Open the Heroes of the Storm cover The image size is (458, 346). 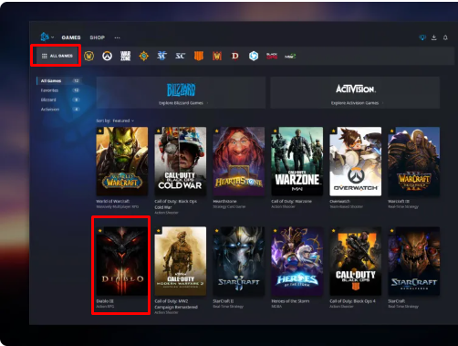tap(297, 261)
